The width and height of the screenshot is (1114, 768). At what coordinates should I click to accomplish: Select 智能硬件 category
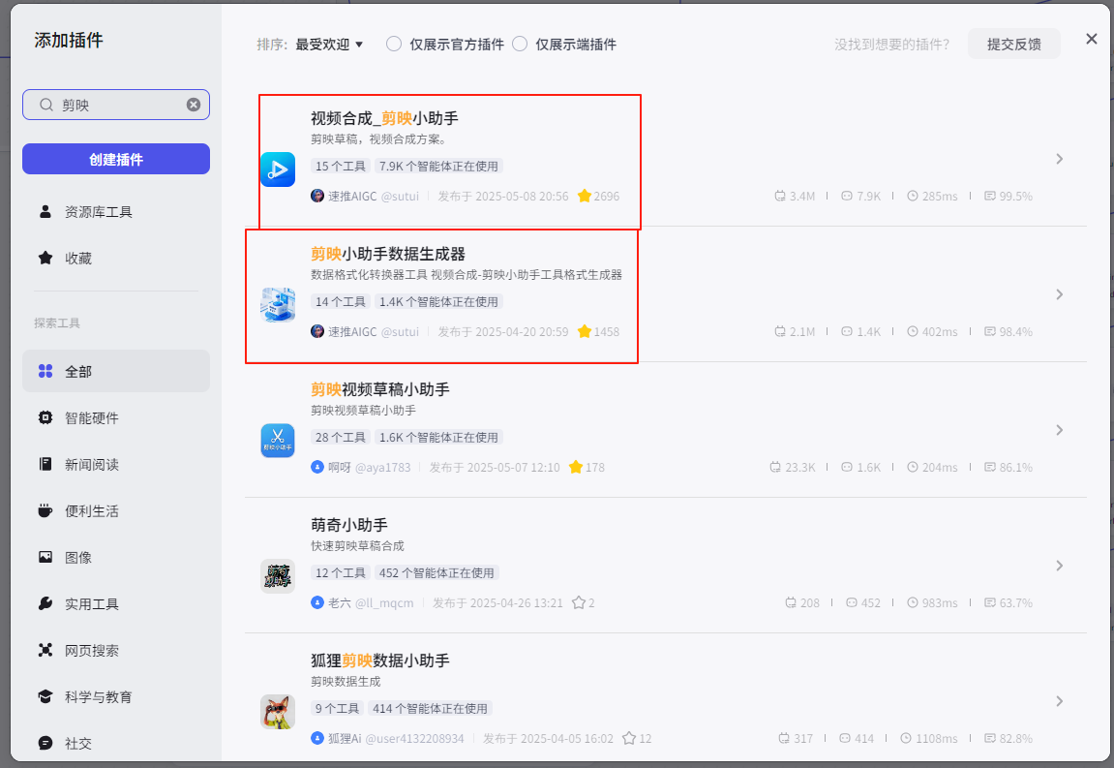point(116,418)
